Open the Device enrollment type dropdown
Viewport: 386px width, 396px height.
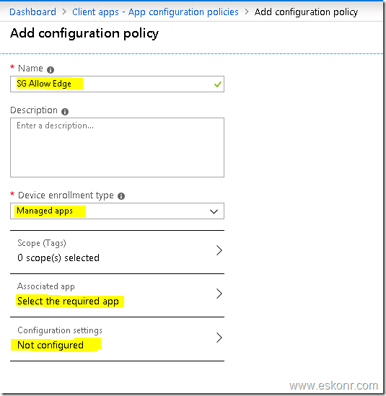[117, 211]
